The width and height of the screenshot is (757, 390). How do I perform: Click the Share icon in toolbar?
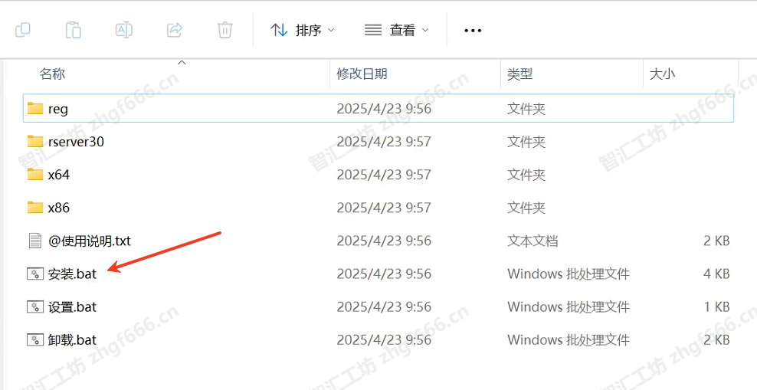[174, 30]
